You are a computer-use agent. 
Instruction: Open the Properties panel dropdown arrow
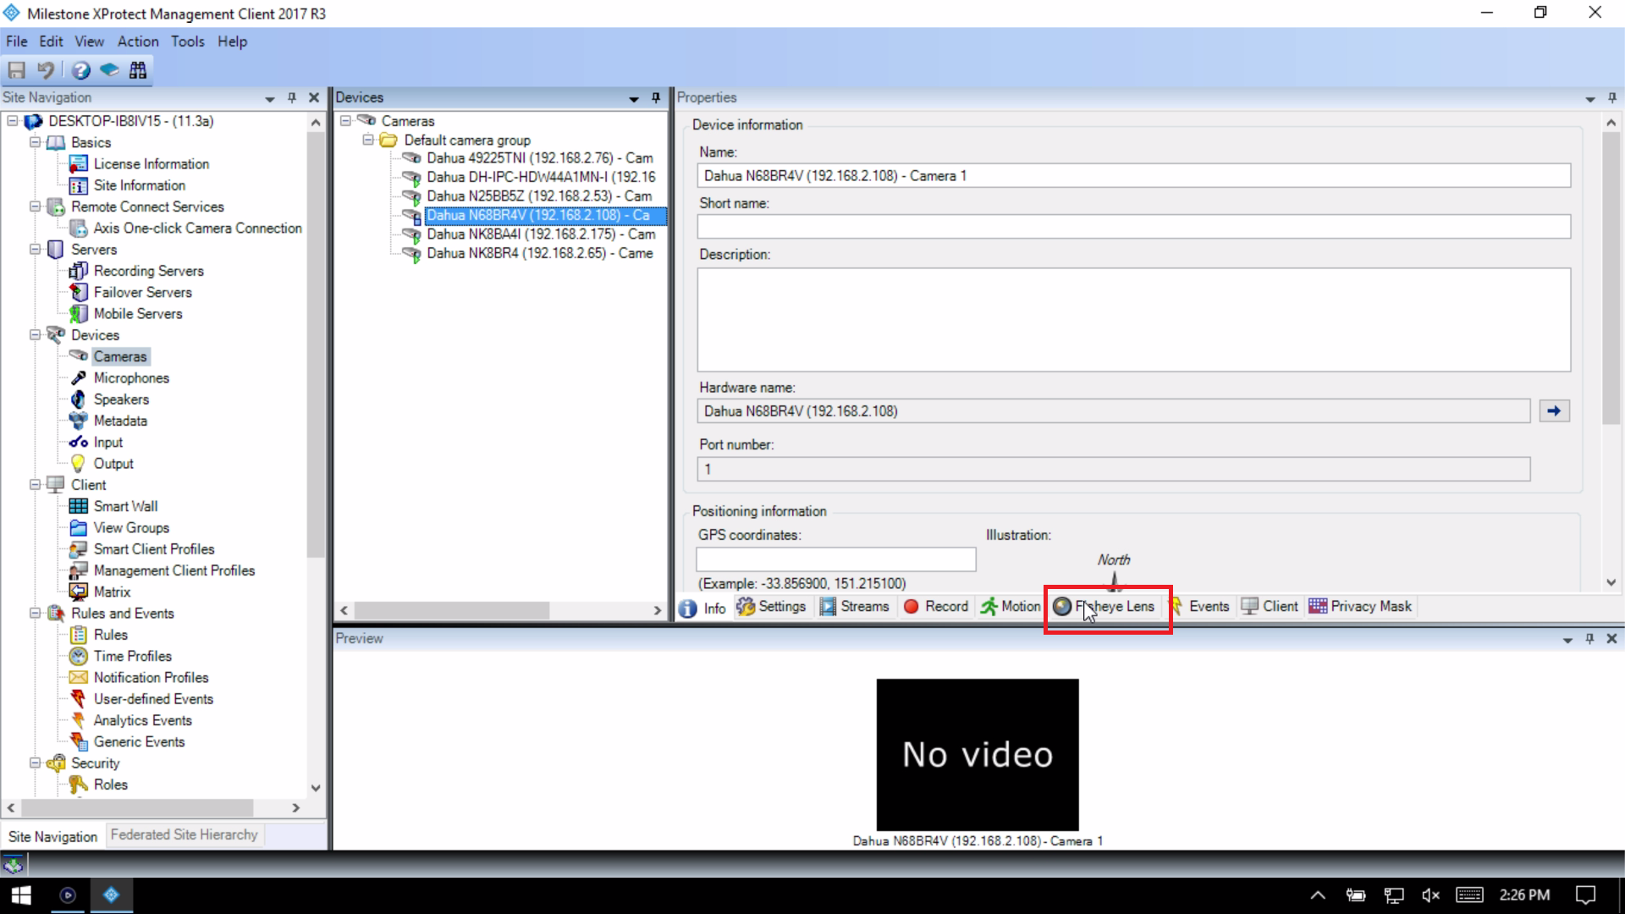(1589, 99)
